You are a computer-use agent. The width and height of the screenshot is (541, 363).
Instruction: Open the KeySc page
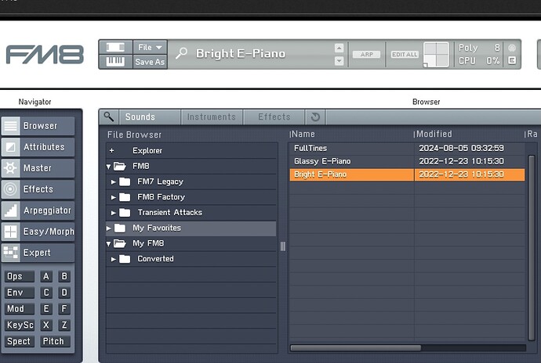[x=20, y=325]
